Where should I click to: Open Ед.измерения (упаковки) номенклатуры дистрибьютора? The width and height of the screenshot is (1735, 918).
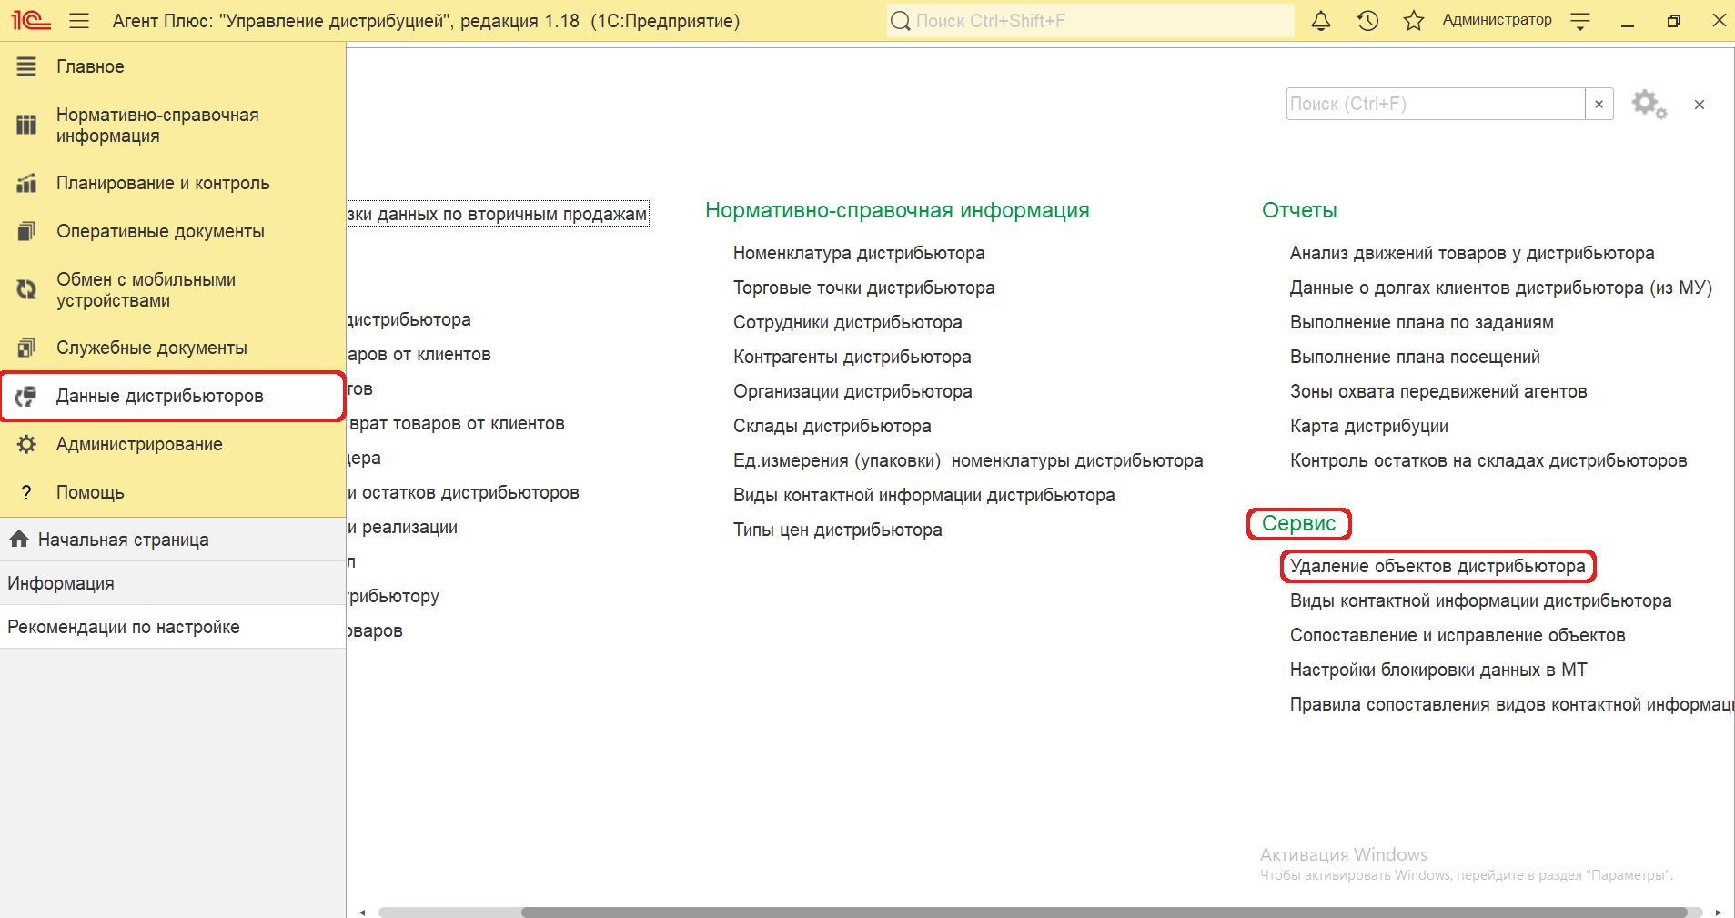click(968, 460)
